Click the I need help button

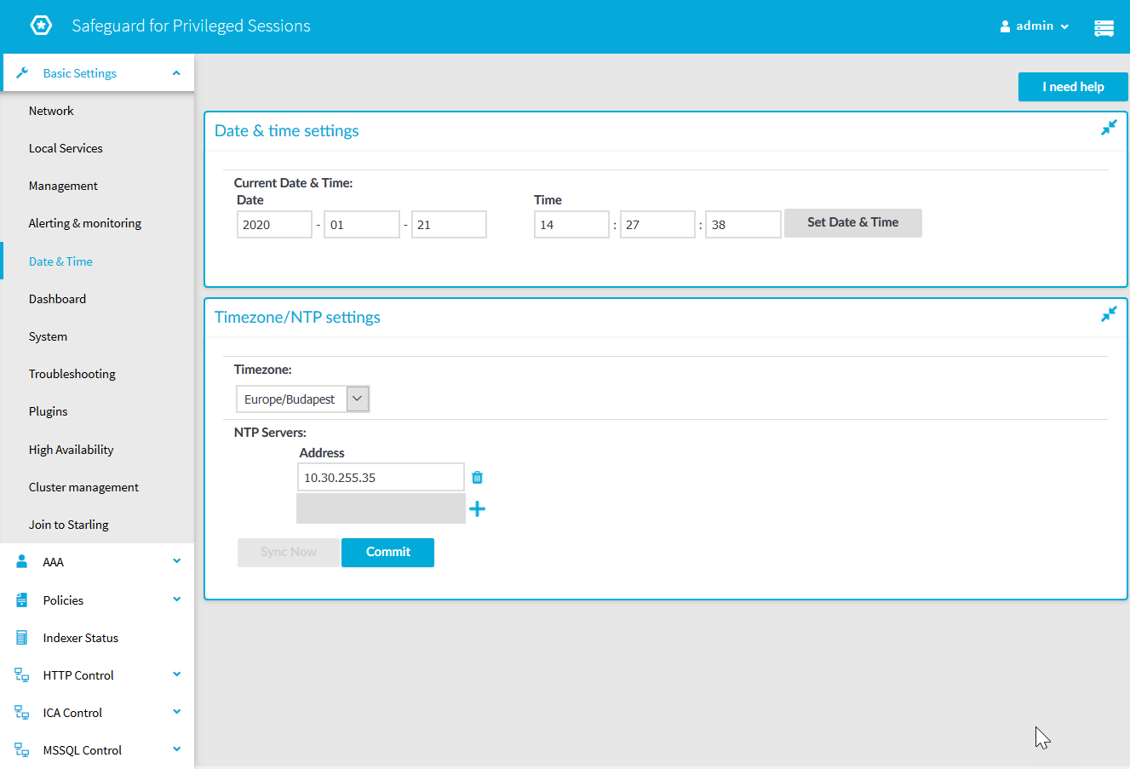click(x=1073, y=87)
